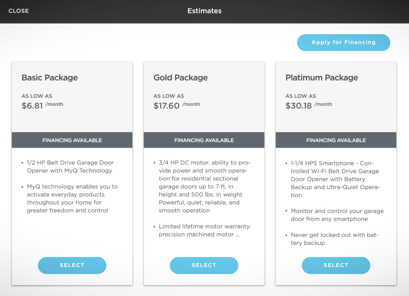
Task: Select the Basic Package
Action: coord(72,265)
